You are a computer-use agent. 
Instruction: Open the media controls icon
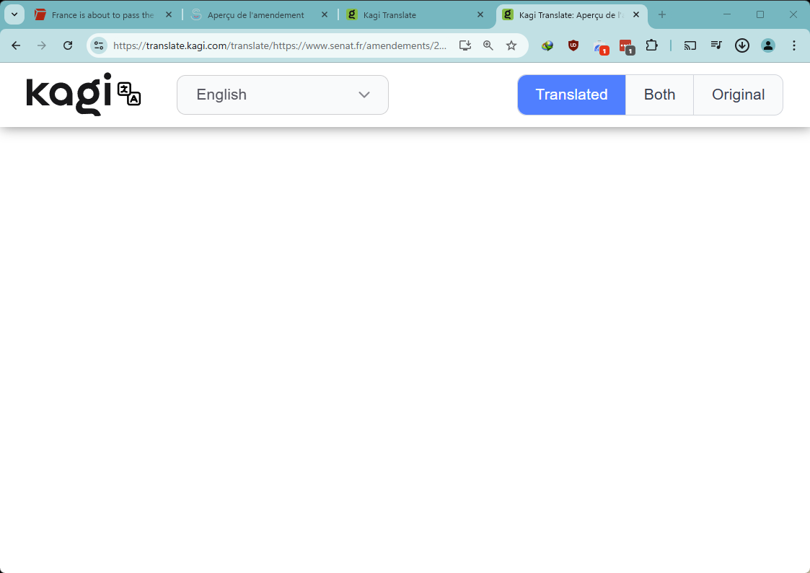pos(716,45)
